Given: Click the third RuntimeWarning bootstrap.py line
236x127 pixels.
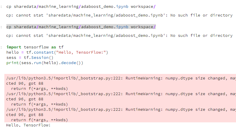Looking at the screenshot, I should tap(121, 110).
